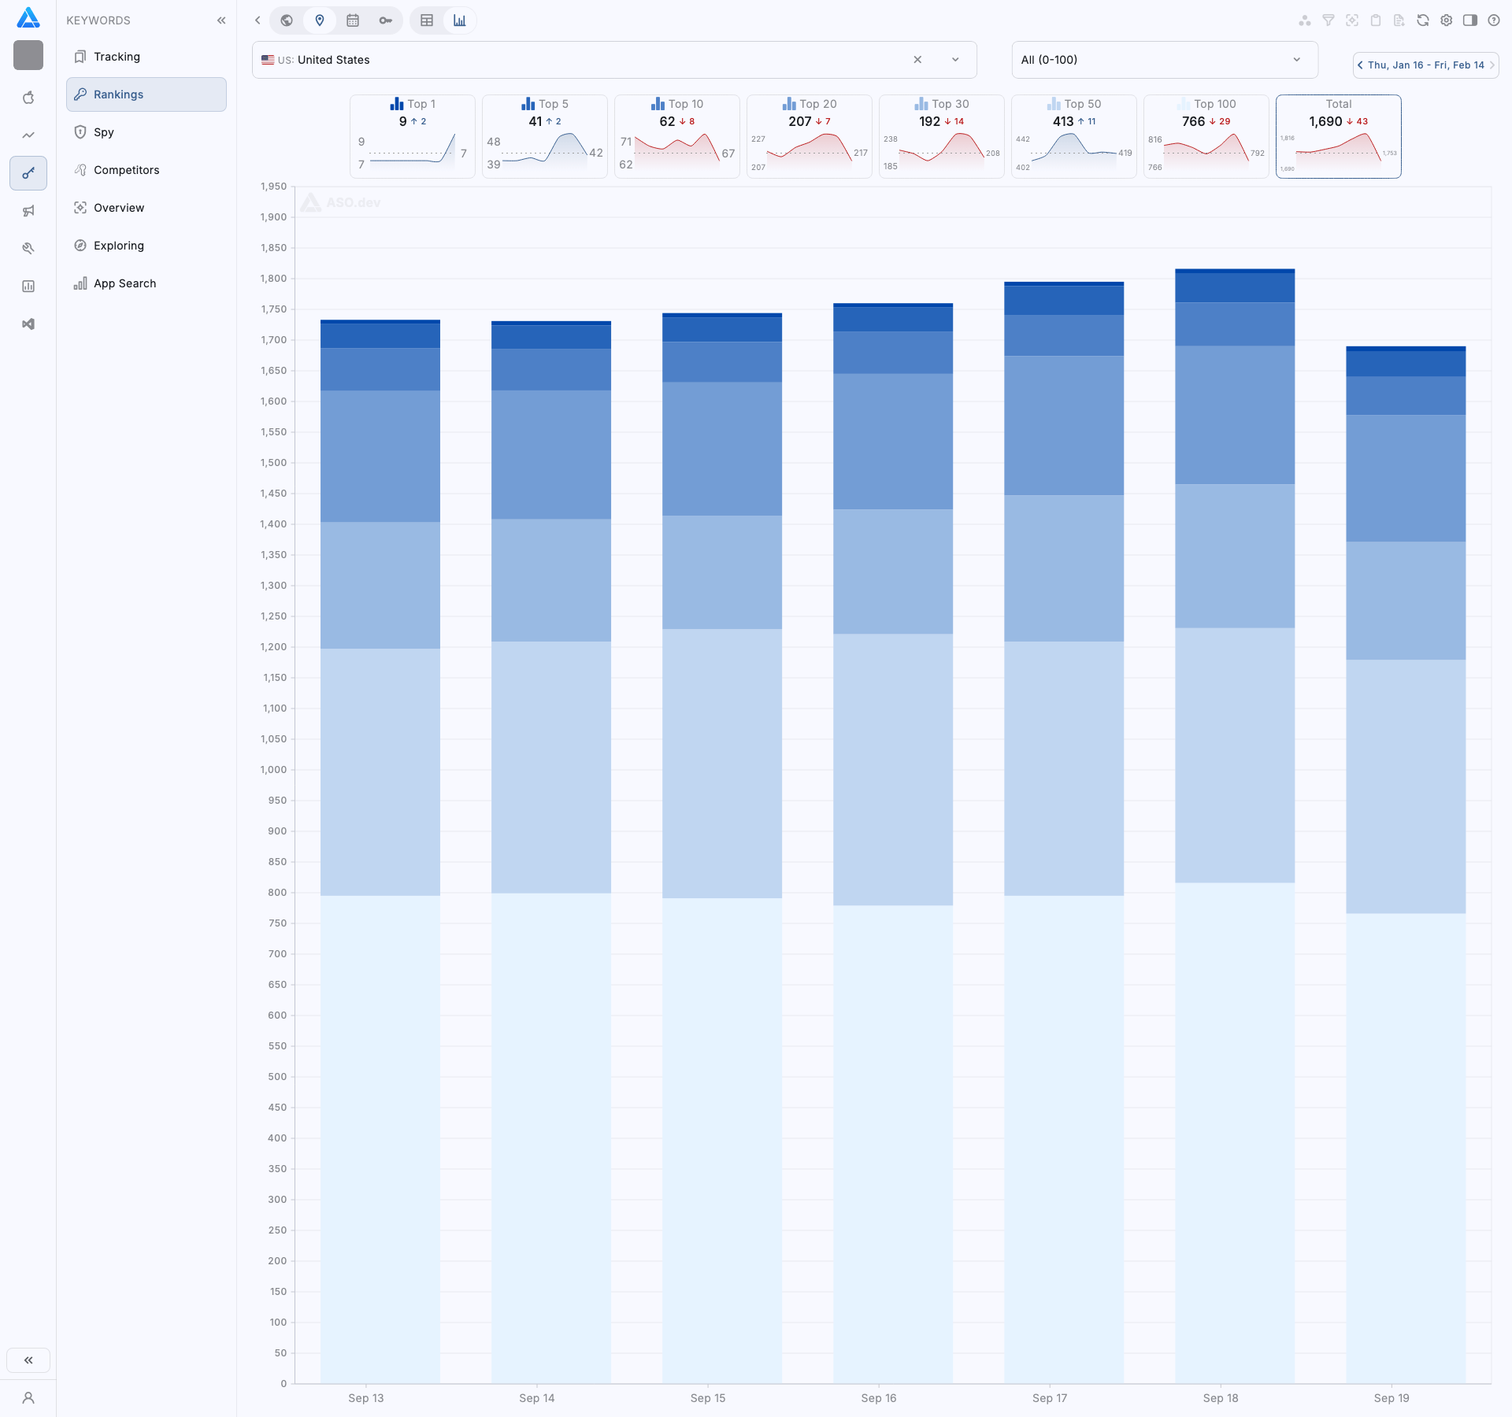Clear the United States country selection
This screenshot has width=1512, height=1417.
coord(917,60)
